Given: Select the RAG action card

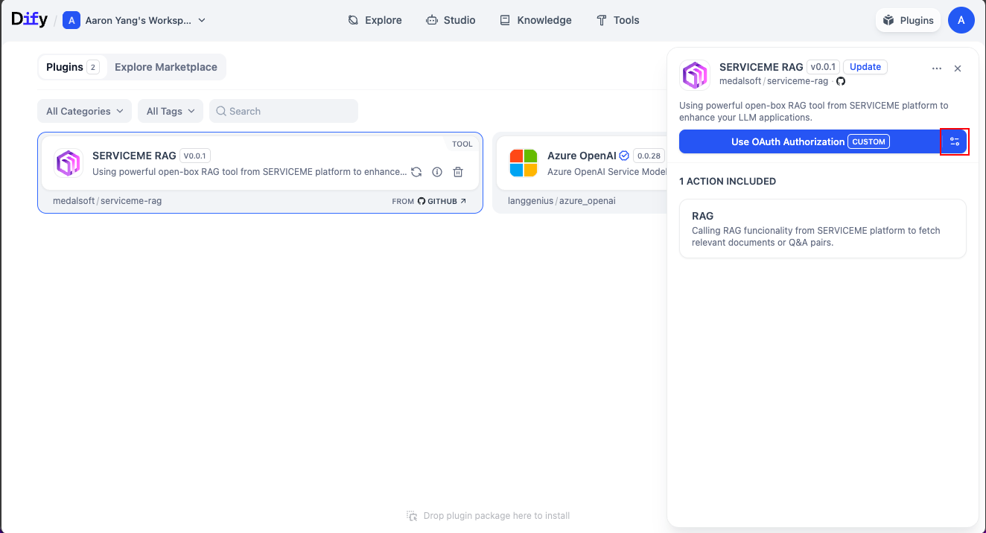Looking at the screenshot, I should point(822,229).
